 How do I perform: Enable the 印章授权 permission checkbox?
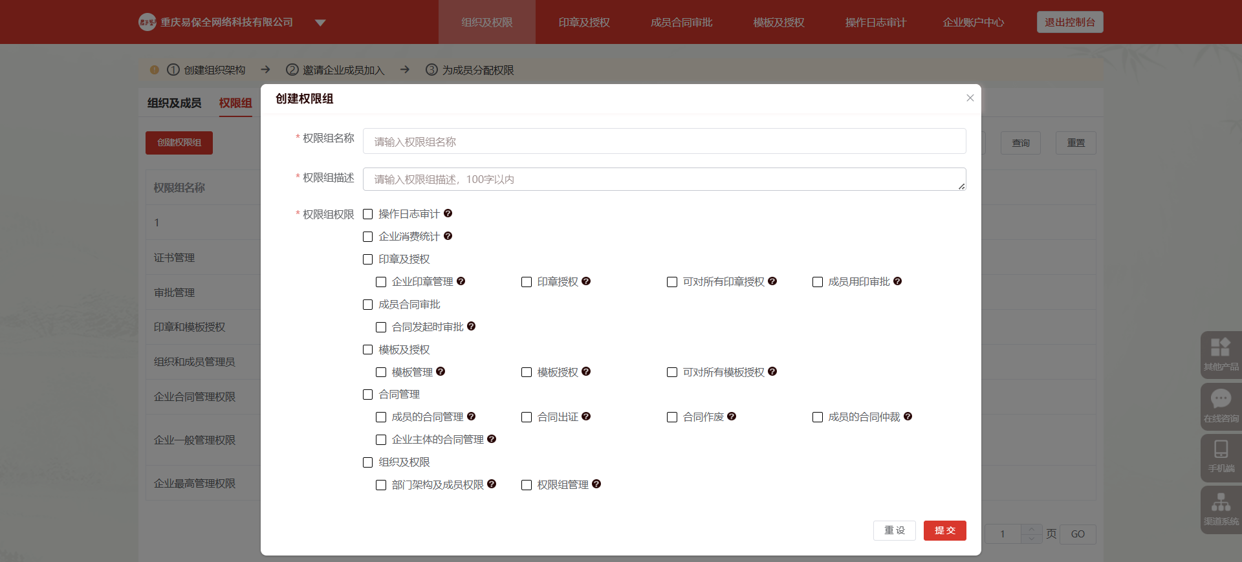527,282
